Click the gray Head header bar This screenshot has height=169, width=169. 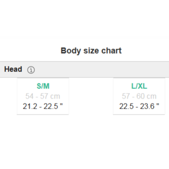tap(84, 69)
